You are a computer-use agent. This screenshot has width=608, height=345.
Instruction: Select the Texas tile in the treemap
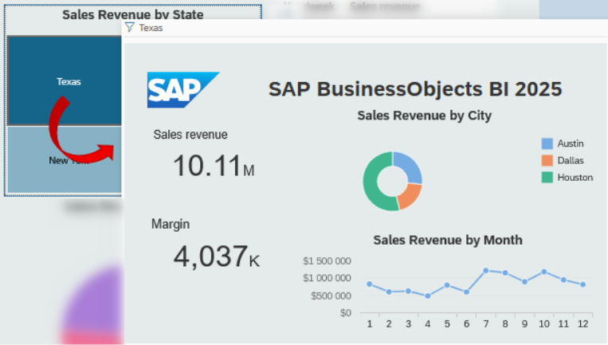click(64, 80)
